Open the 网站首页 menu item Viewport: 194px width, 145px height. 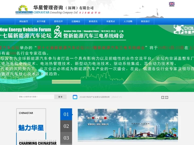(x=24, y=21)
